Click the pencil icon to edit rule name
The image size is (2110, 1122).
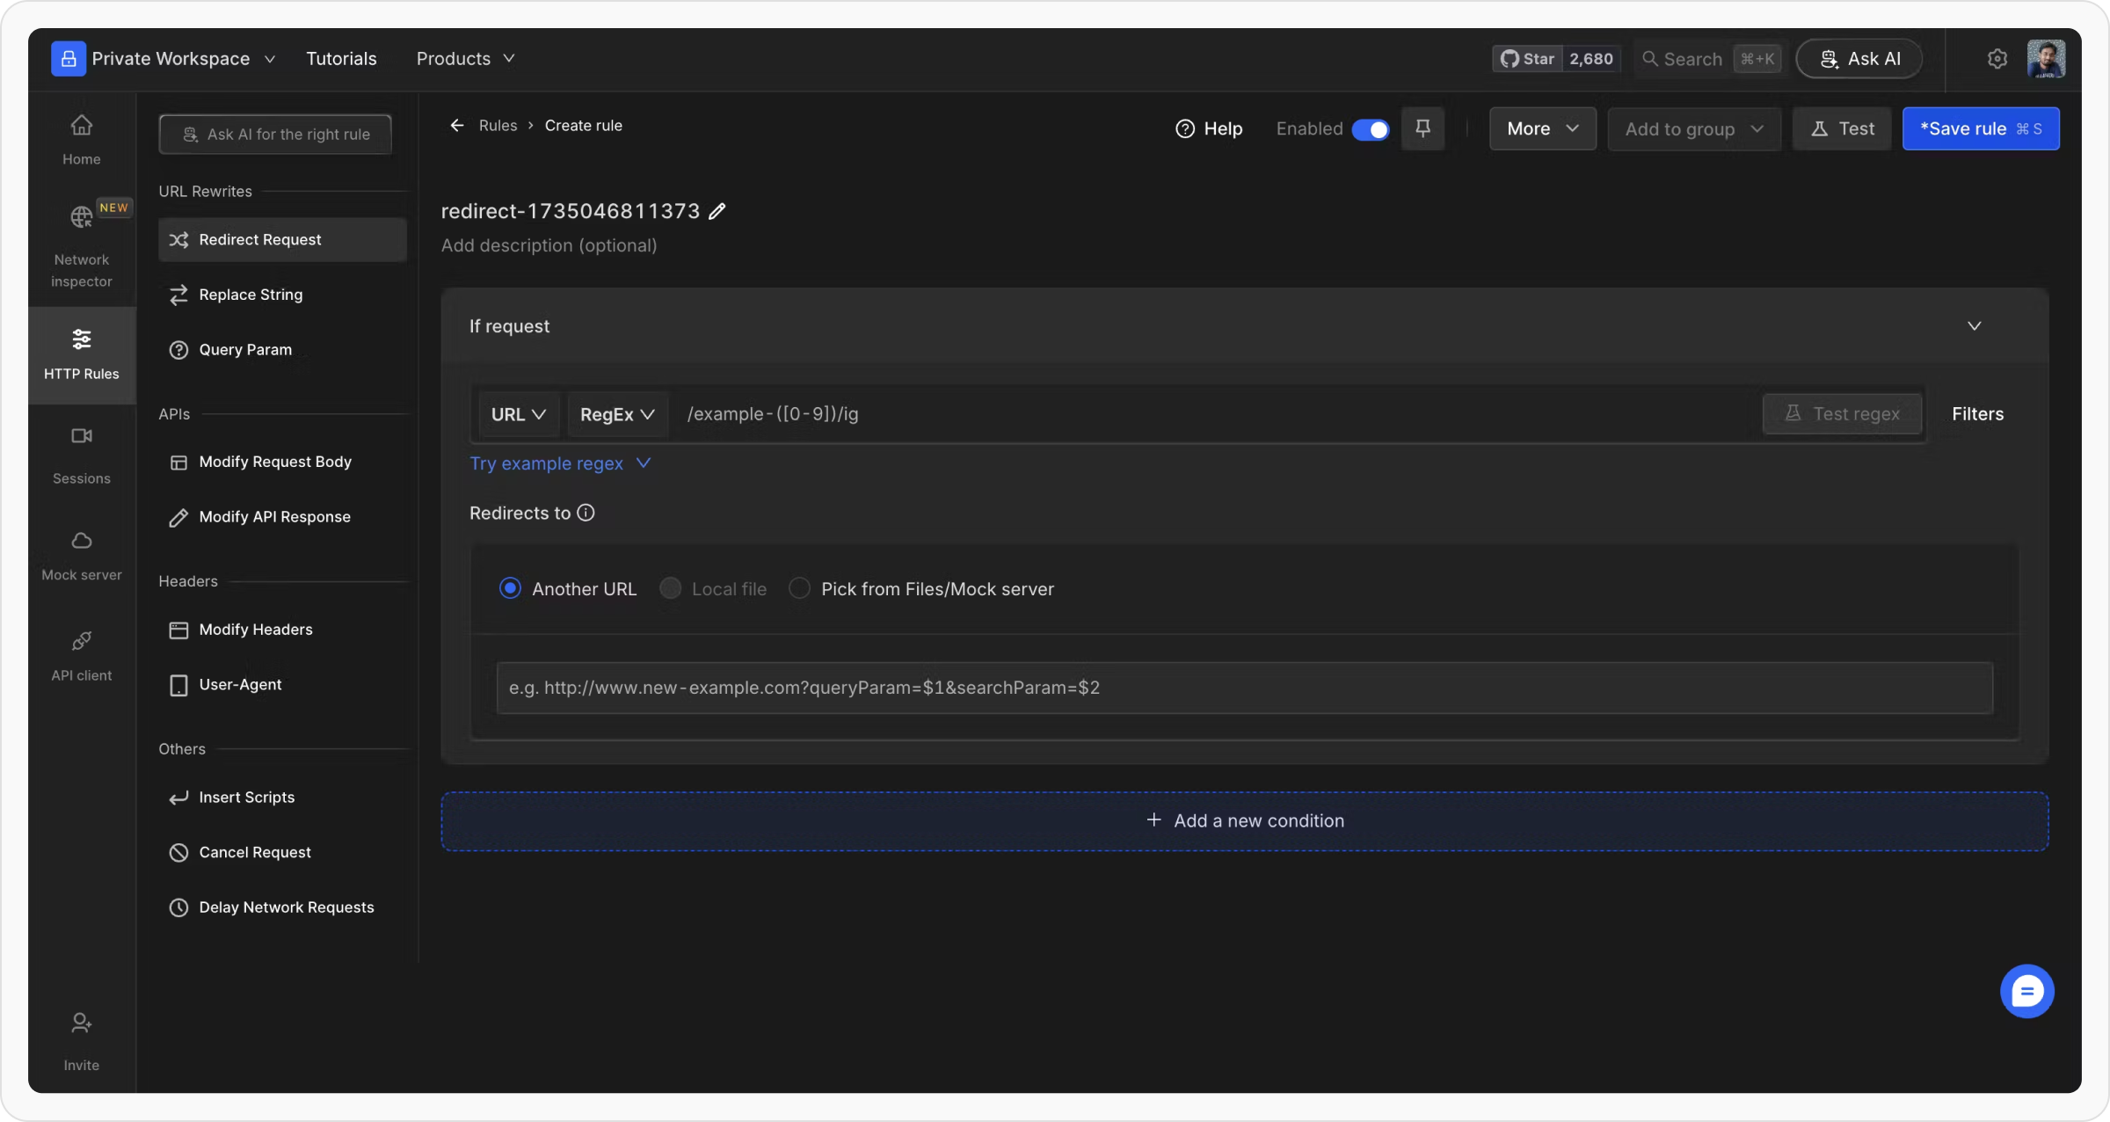pyautogui.click(x=717, y=211)
